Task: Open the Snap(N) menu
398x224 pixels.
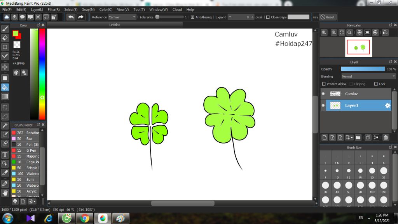Action: pyautogui.click(x=88, y=9)
